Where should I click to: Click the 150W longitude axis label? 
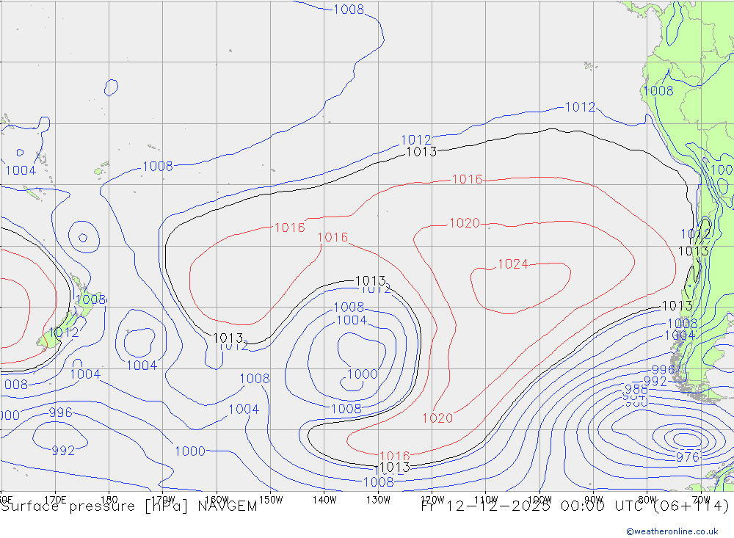(271, 500)
